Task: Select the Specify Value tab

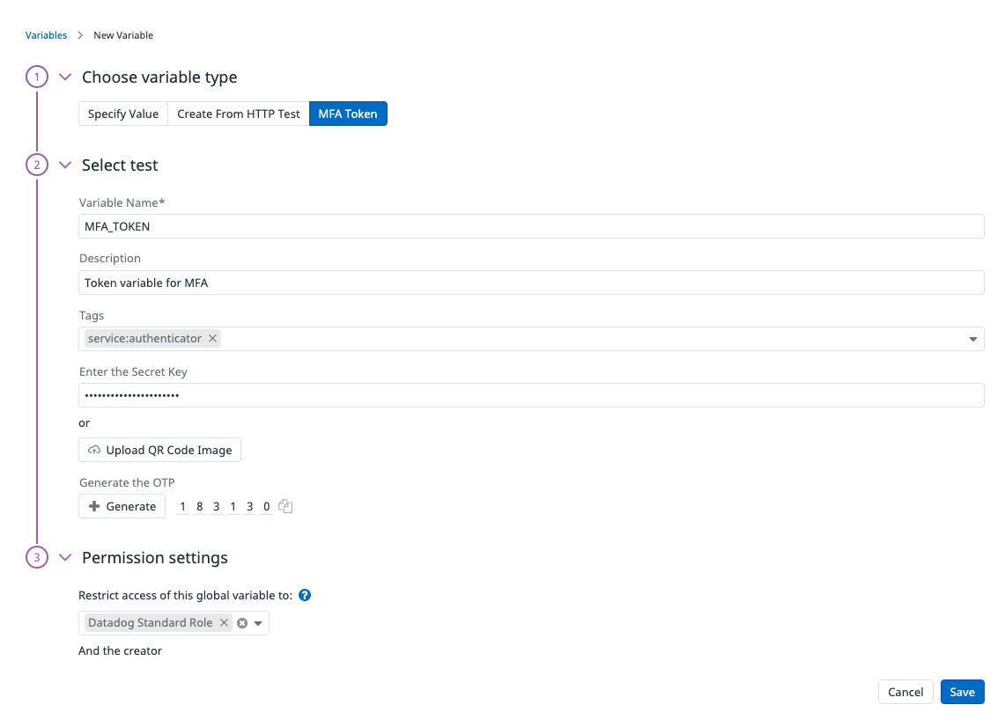Action: [x=123, y=114]
